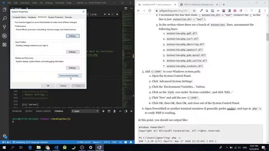Open the Search view in VS Code sidebar
This screenshot has height=151, width=269.
pyautogui.click(x=5, y=18)
